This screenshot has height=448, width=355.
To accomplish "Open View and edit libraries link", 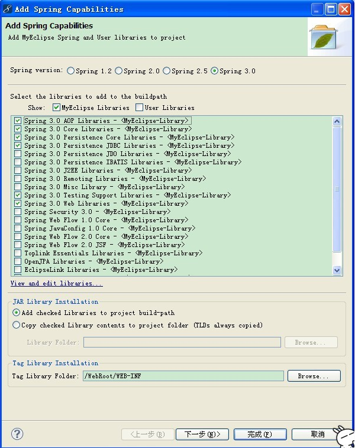I will (56, 284).
